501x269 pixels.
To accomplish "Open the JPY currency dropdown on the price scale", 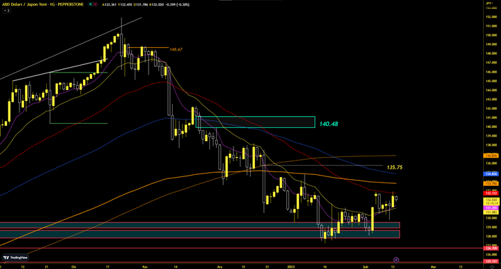I will click(489, 3).
